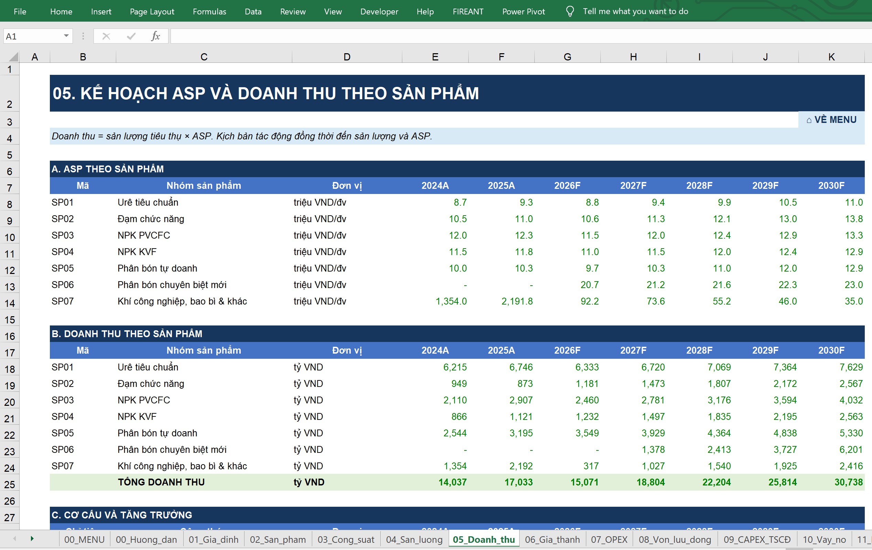This screenshot has width=872, height=550.
Task: Select the TỔNG DOANH THU 2030F cell 30,738
Action: click(x=831, y=482)
